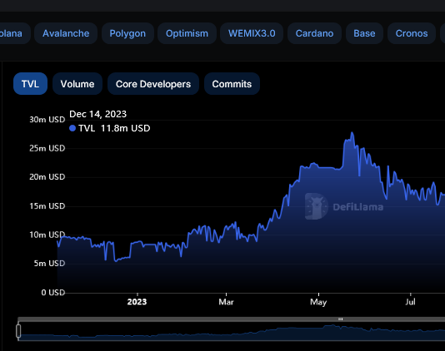
Task: Open the Cardano chain filter
Action: coord(314,33)
